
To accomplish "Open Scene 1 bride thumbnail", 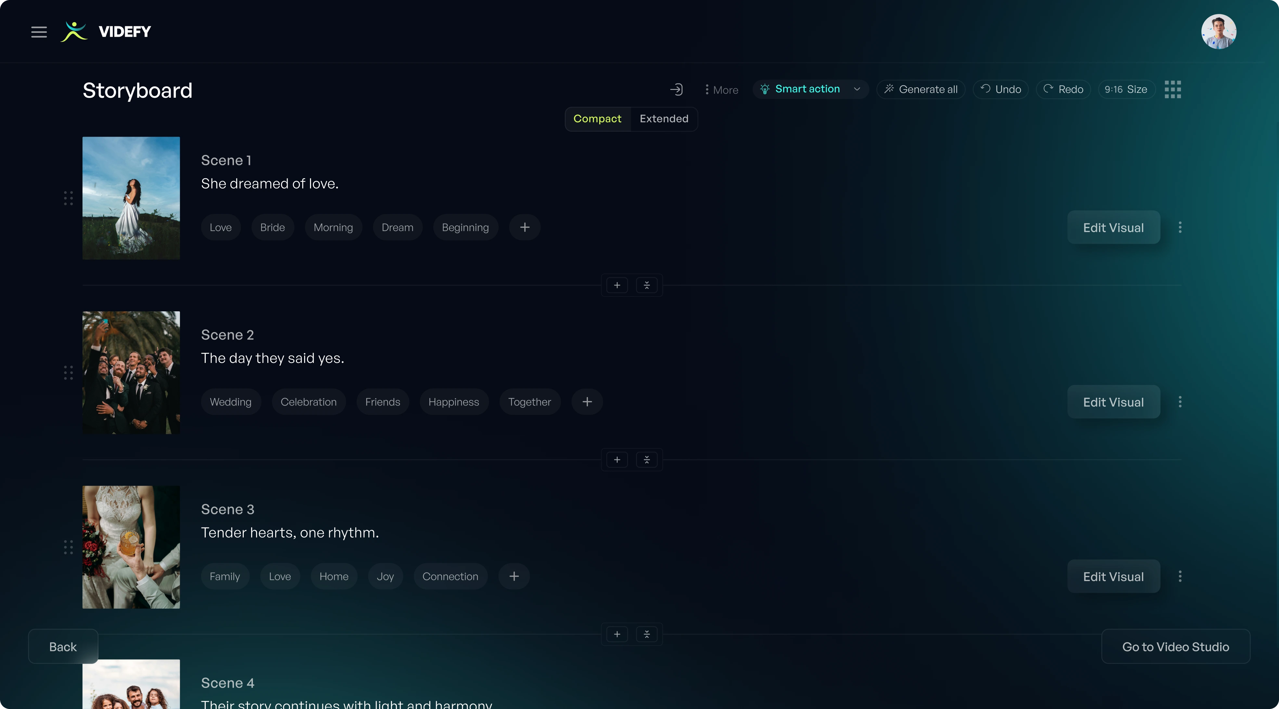I will (131, 198).
